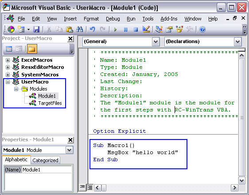Open the View menu
This screenshot has width=249, height=195.
click(x=52, y=19)
